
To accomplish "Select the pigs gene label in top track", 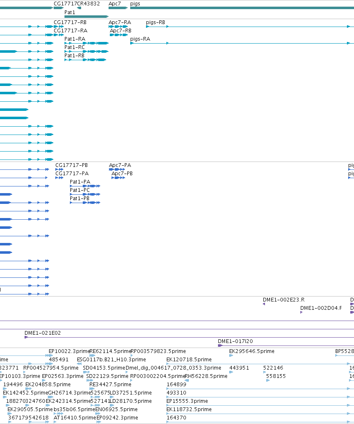I will pos(135,4).
